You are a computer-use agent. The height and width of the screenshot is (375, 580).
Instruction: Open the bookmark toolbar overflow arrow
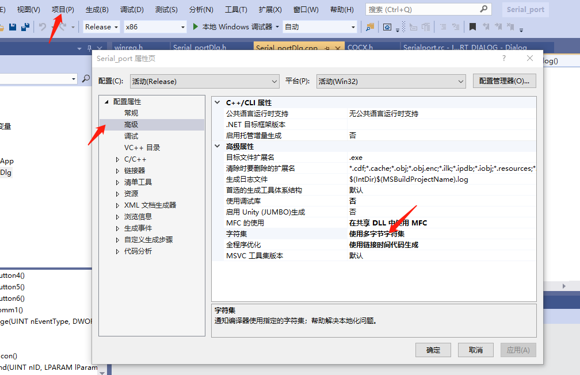(x=521, y=29)
